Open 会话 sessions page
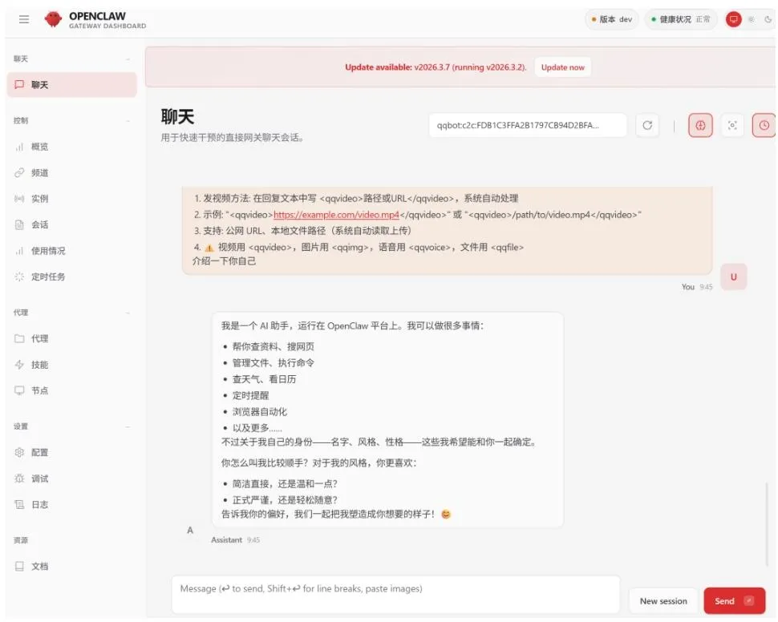This screenshot has height=622, width=778. coord(72,224)
